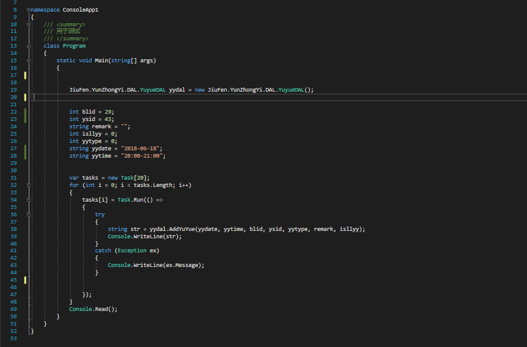This screenshot has height=347, width=527.
Task: Collapse the Task.Run lambda block
Action: 29,200
